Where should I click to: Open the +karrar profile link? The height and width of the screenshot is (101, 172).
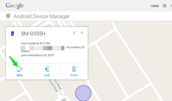click(x=155, y=6)
